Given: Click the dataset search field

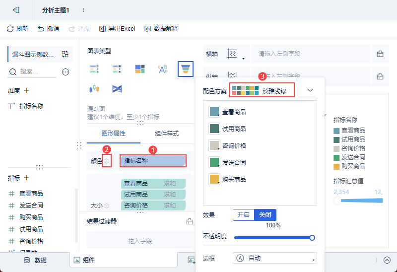Looking at the screenshot, I should 35,72.
